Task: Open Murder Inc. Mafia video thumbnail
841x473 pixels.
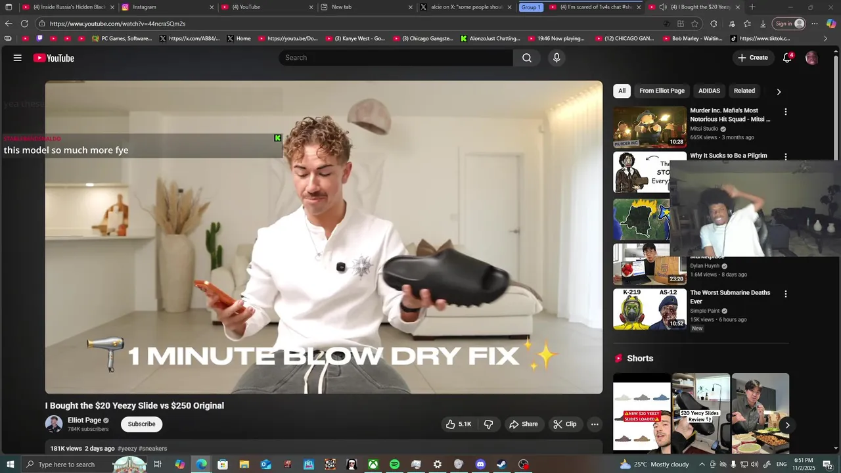Action: pyautogui.click(x=650, y=127)
